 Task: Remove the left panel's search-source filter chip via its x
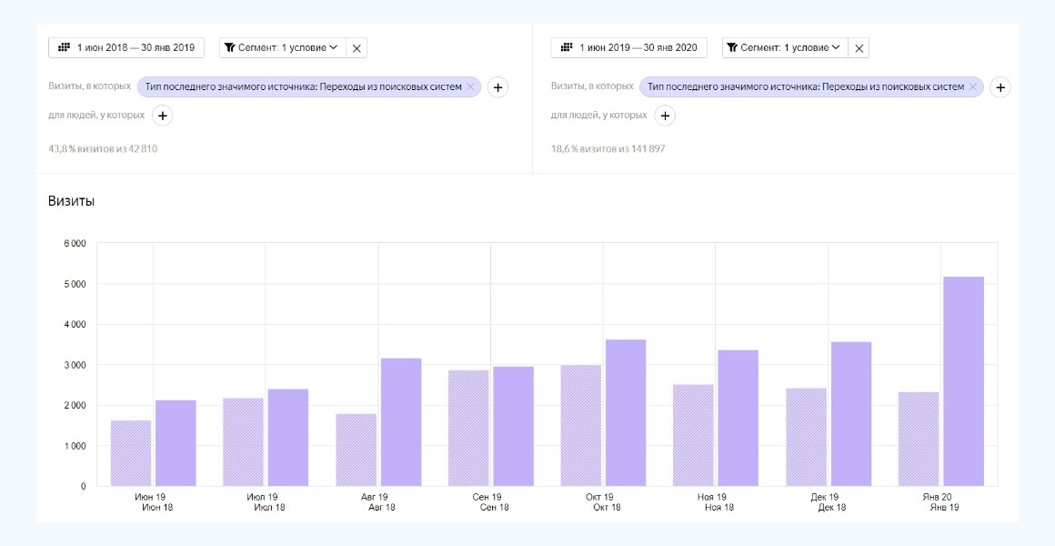tap(470, 87)
